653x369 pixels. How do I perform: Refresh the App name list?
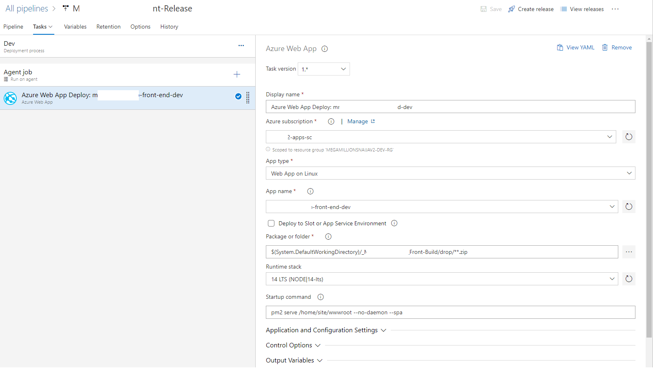pos(629,207)
